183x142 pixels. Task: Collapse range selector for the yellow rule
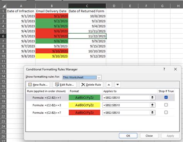click(152, 105)
